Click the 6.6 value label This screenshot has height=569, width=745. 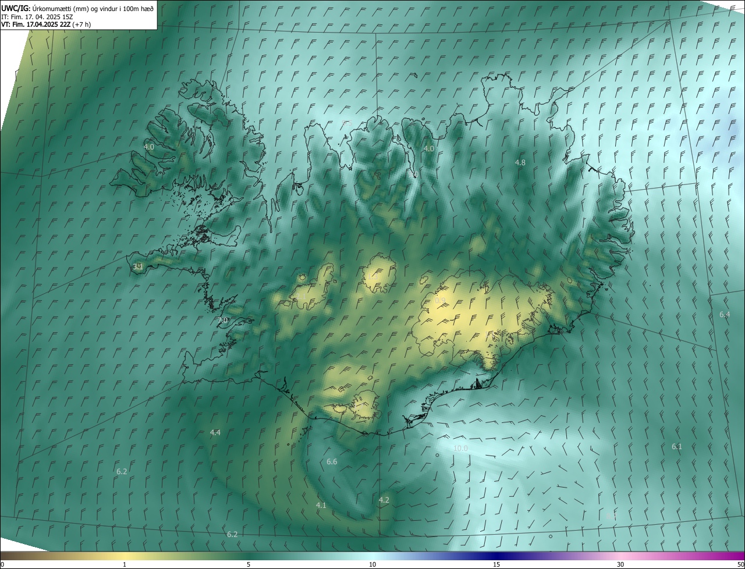point(332,461)
